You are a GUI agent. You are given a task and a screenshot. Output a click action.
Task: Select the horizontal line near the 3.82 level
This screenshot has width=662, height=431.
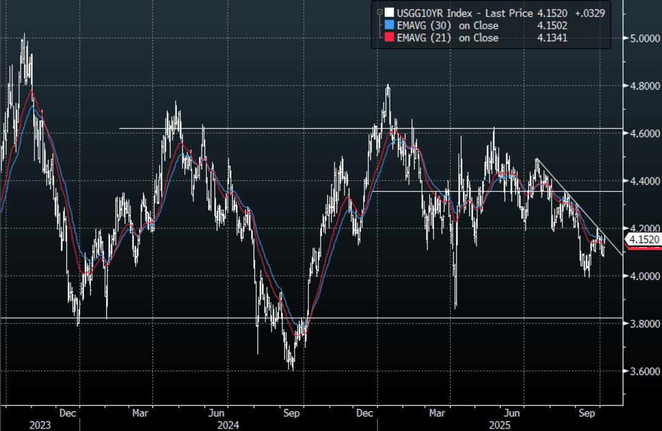coord(184,318)
